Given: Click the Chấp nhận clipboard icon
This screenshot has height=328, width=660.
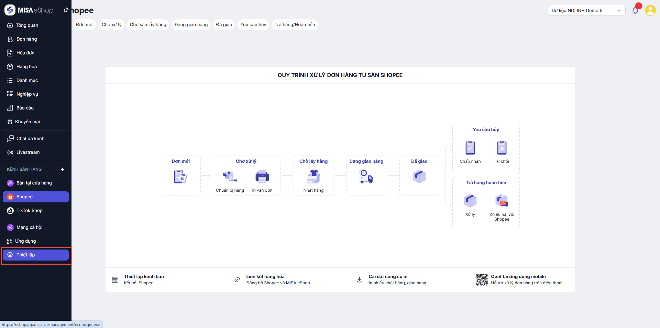Looking at the screenshot, I should [470, 148].
